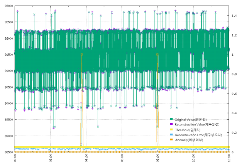This screenshot has width=242, height=167.
Task: Click the anomaly spike peak near 04:00
Action: (x=81, y=55)
